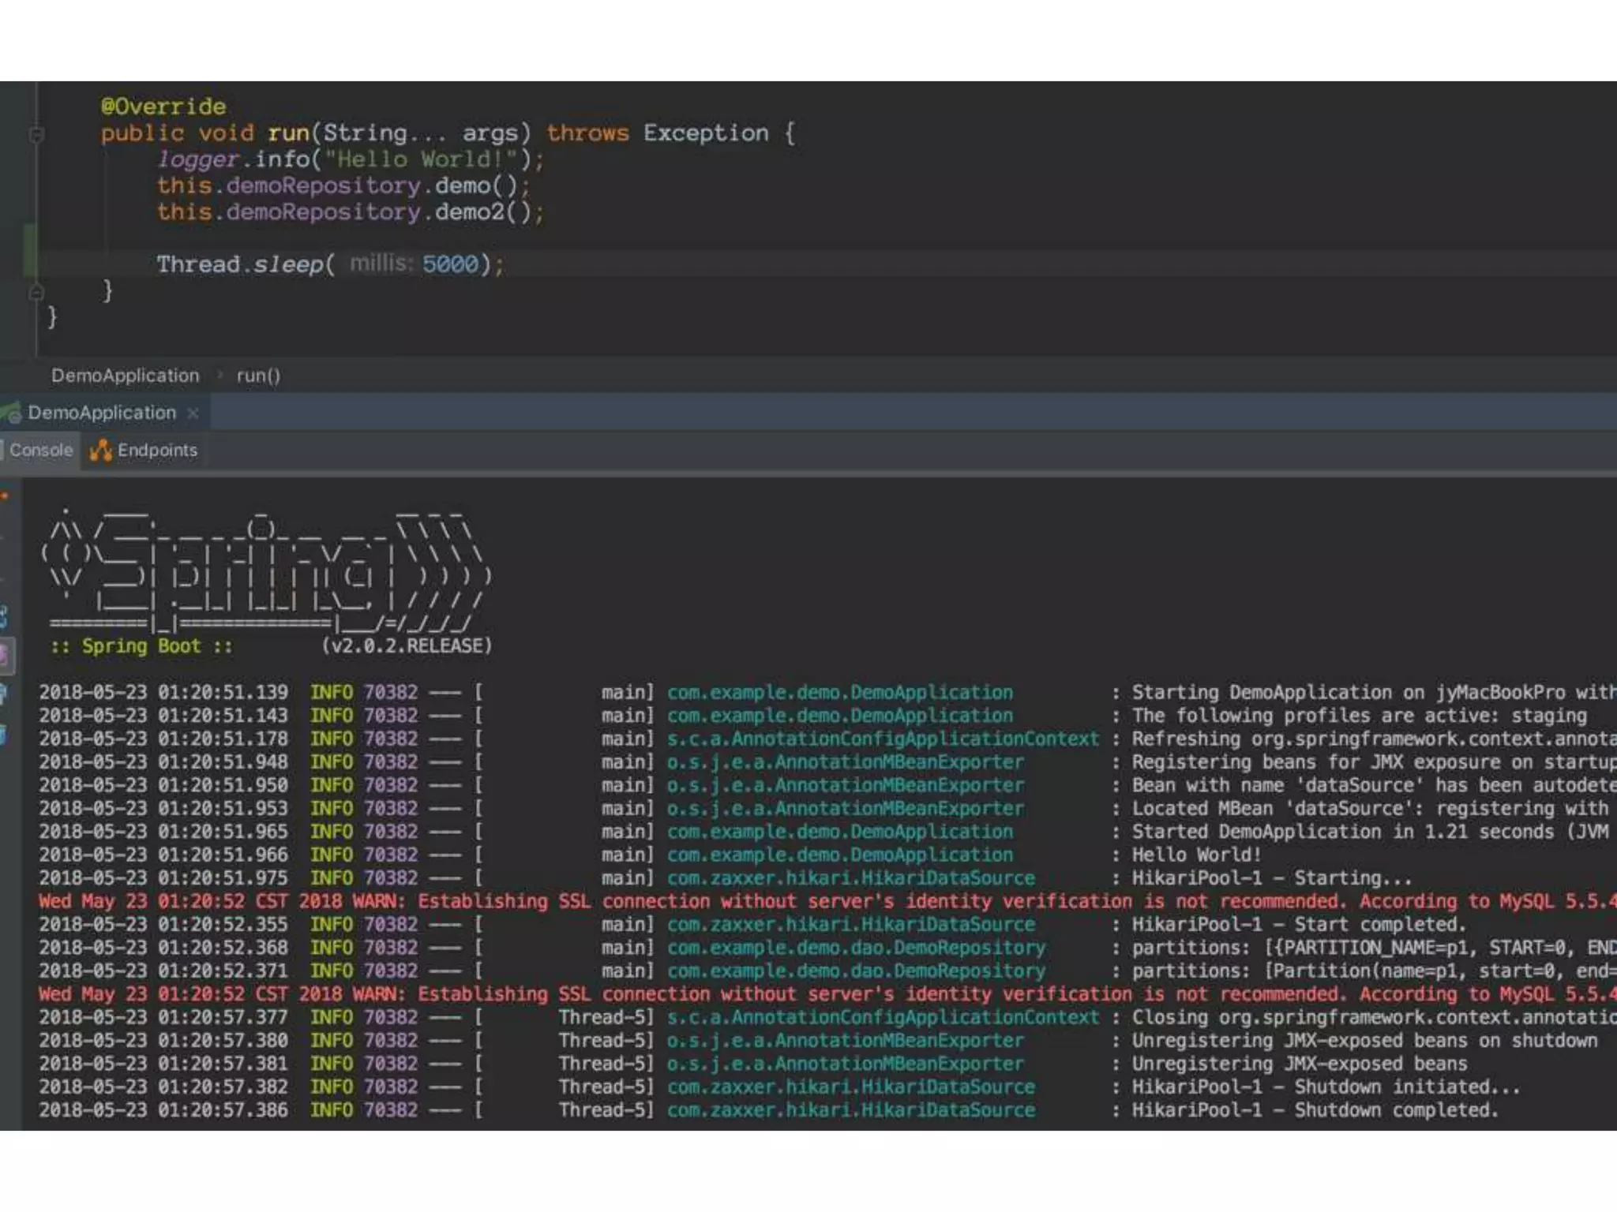Viewport: 1617px width, 1212px height.
Task: Switch to the Console tab
Action: click(x=41, y=451)
